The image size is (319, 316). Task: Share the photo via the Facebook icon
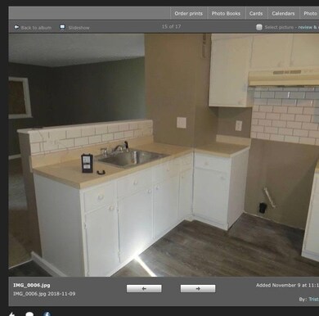click(x=47, y=314)
